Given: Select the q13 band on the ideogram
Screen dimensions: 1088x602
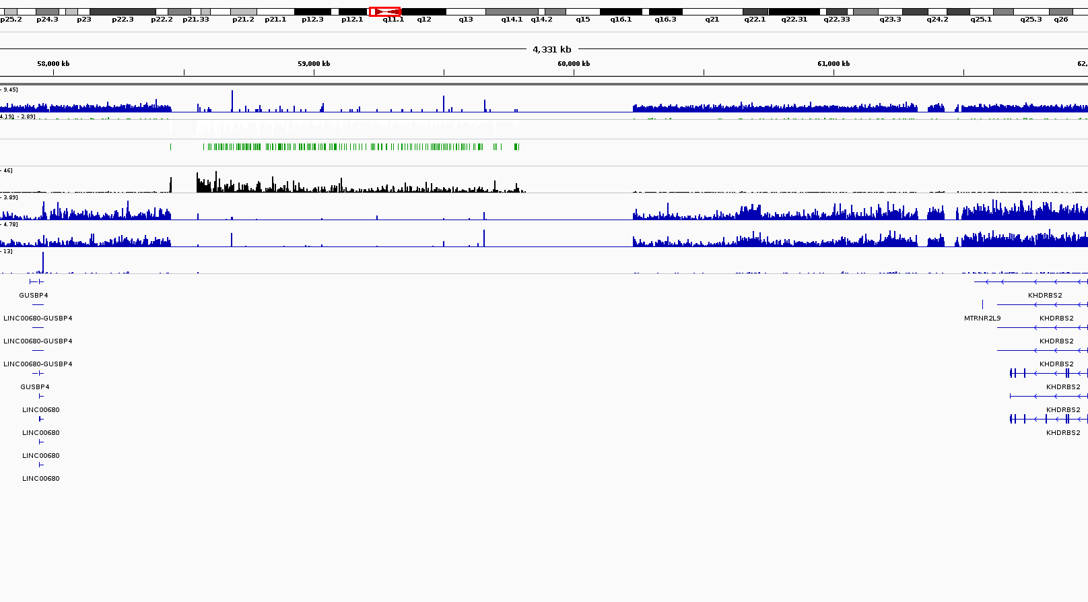Looking at the screenshot, I should [x=466, y=20].
